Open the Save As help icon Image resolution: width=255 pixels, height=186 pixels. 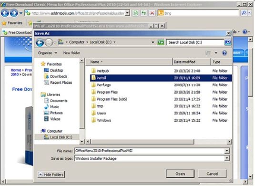click(x=224, y=53)
